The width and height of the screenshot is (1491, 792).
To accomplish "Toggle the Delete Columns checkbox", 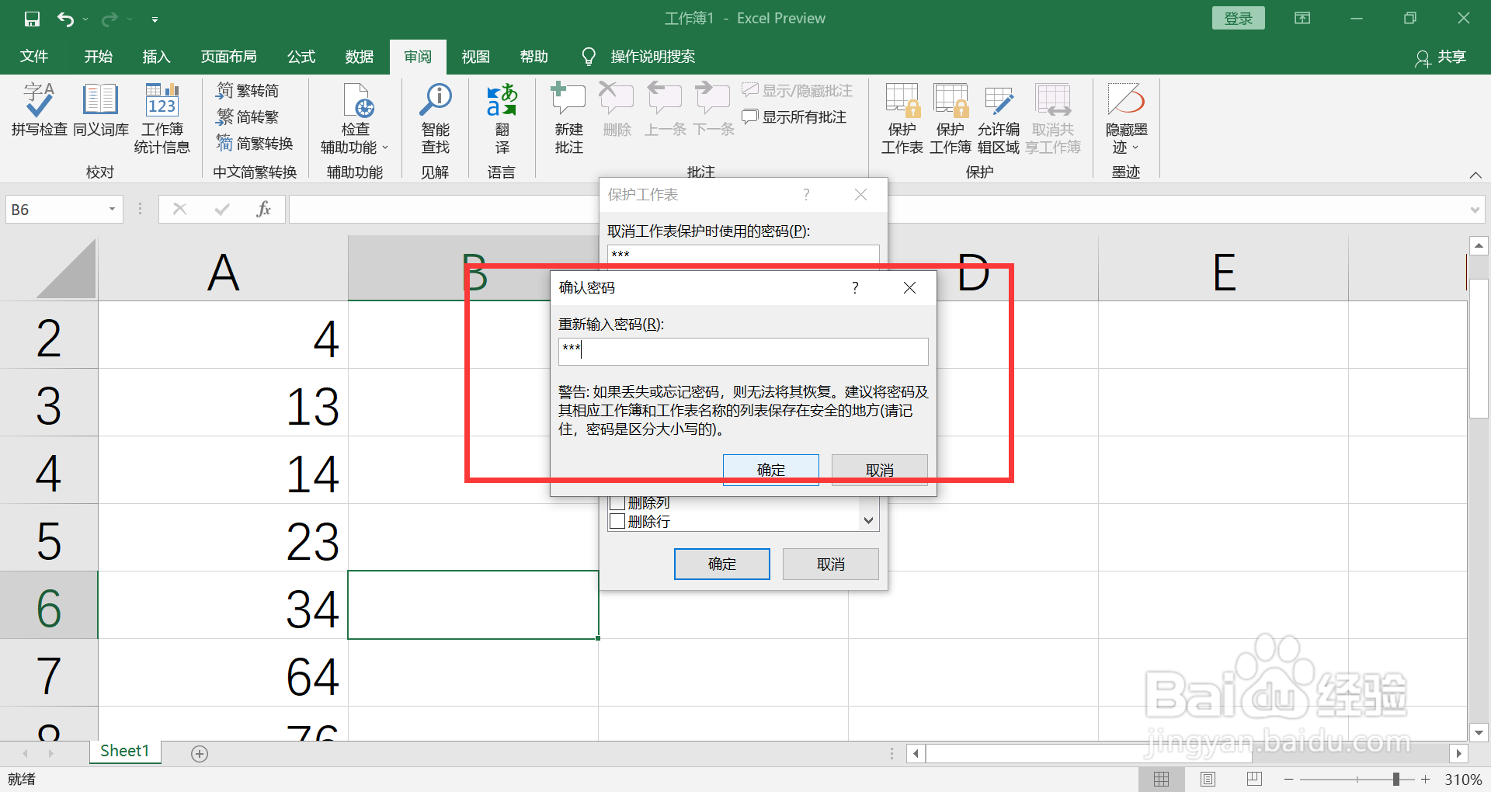I will pyautogui.click(x=618, y=503).
